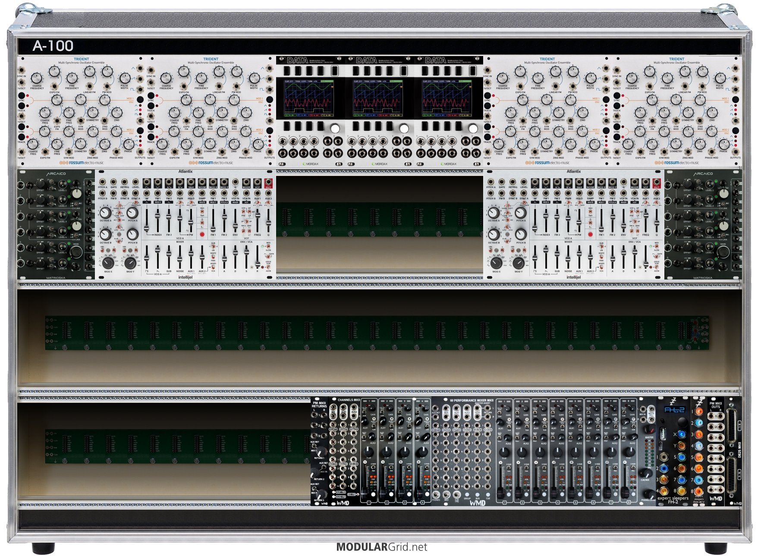764x556 pixels.
Task: Hit the red manual gate button on the left Atlantix
Action: click(x=202, y=235)
